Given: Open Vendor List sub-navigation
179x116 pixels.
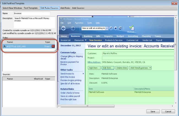Looking at the screenshot, I should pos(147,40).
